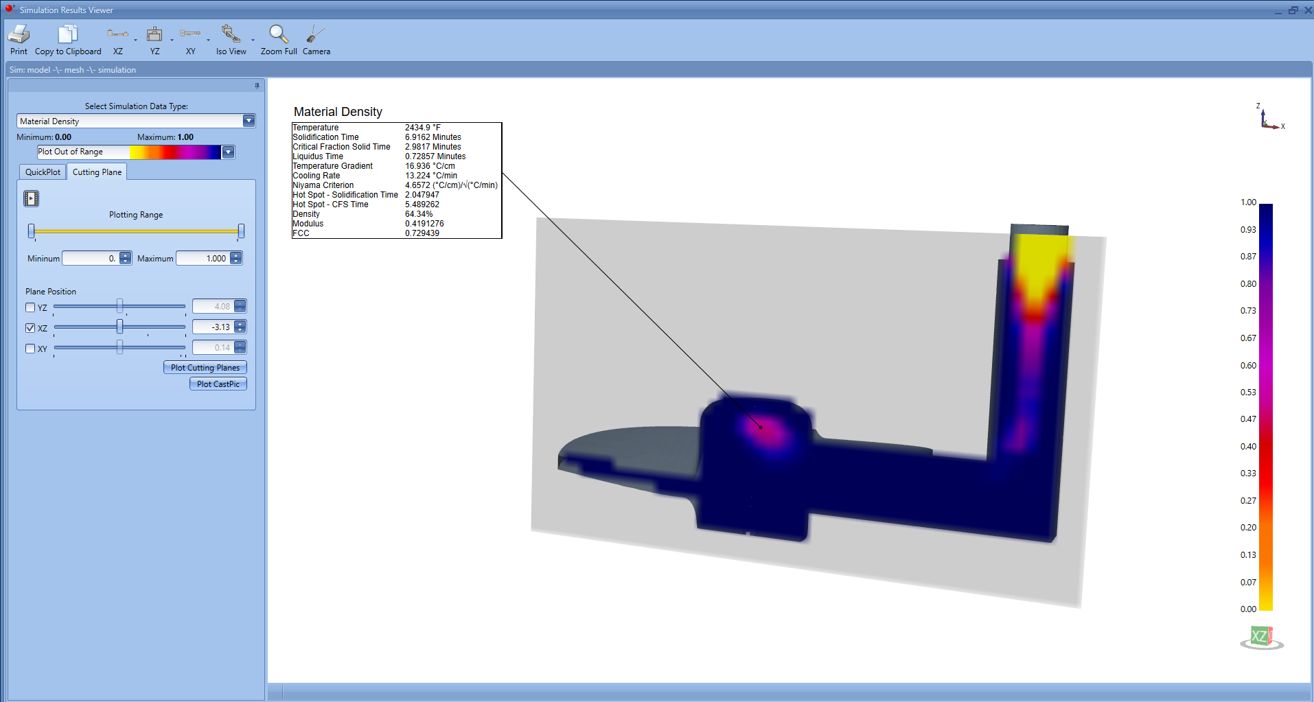Screen dimensions: 1314x702
Task: Click the XY position spinner arrows
Action: click(240, 347)
